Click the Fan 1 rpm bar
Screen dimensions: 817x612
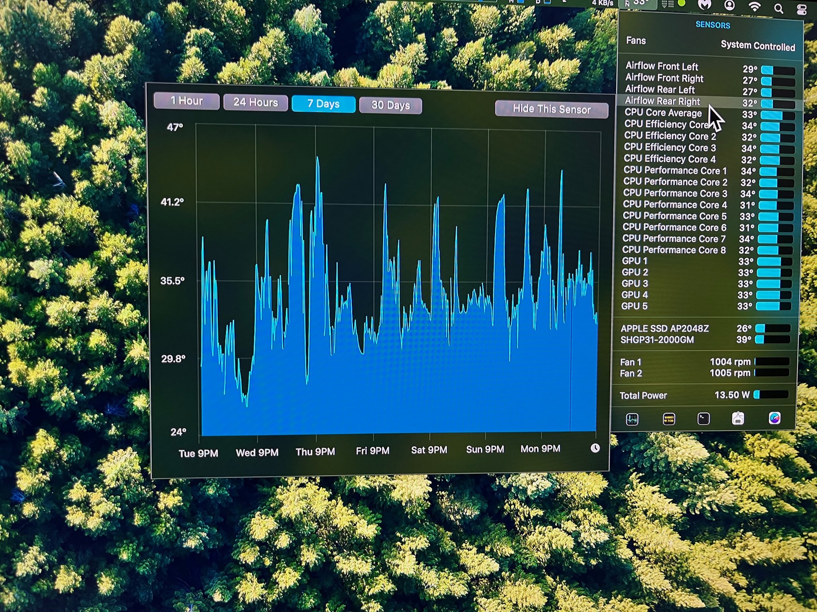(772, 361)
